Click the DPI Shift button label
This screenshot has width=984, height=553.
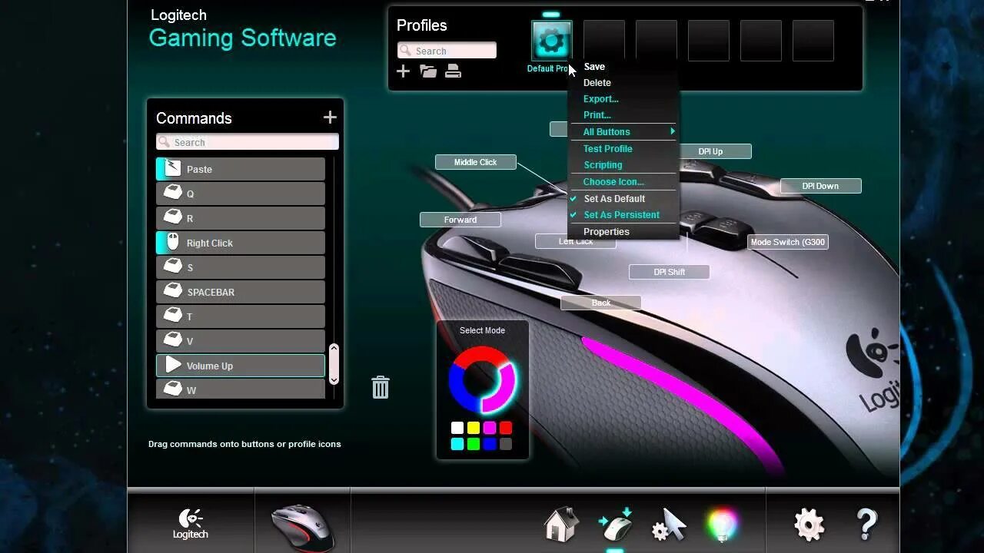669,272
